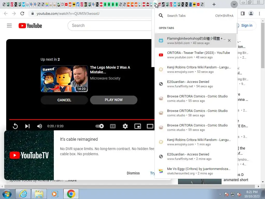Open the taskbar clock date
265x199 pixels.
click(x=252, y=194)
